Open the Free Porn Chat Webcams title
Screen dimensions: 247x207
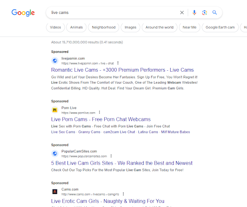tap(101, 119)
